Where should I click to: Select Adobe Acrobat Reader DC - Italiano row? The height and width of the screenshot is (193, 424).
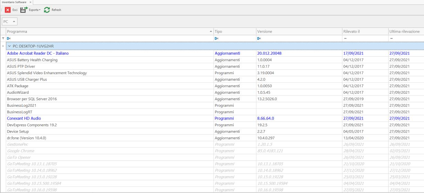(215, 53)
